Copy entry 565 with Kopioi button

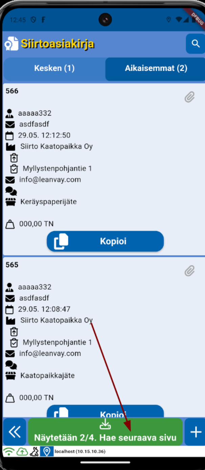pos(105,411)
